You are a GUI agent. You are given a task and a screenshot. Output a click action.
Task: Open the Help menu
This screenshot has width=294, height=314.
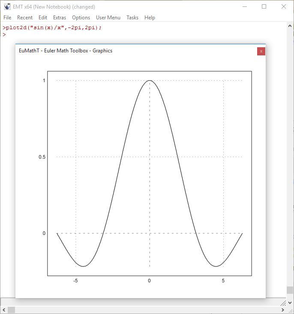[x=150, y=18]
